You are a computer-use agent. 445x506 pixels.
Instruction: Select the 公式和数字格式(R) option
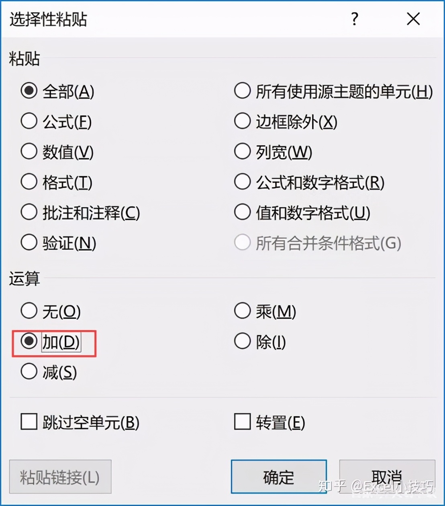[242, 182]
